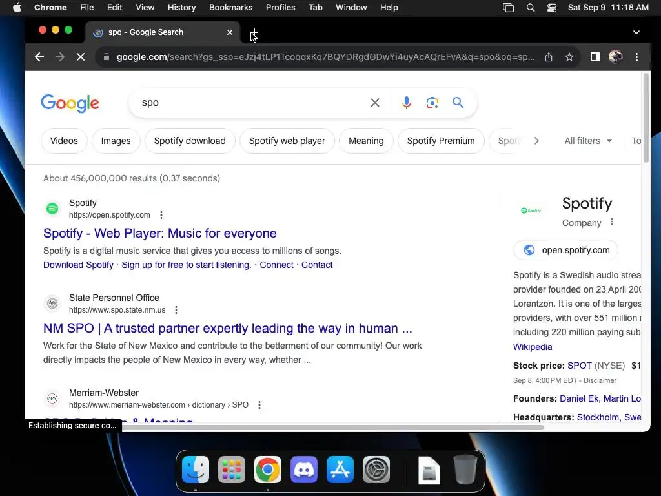Stop loading the page
The width and height of the screenshot is (661, 496).
click(x=81, y=57)
